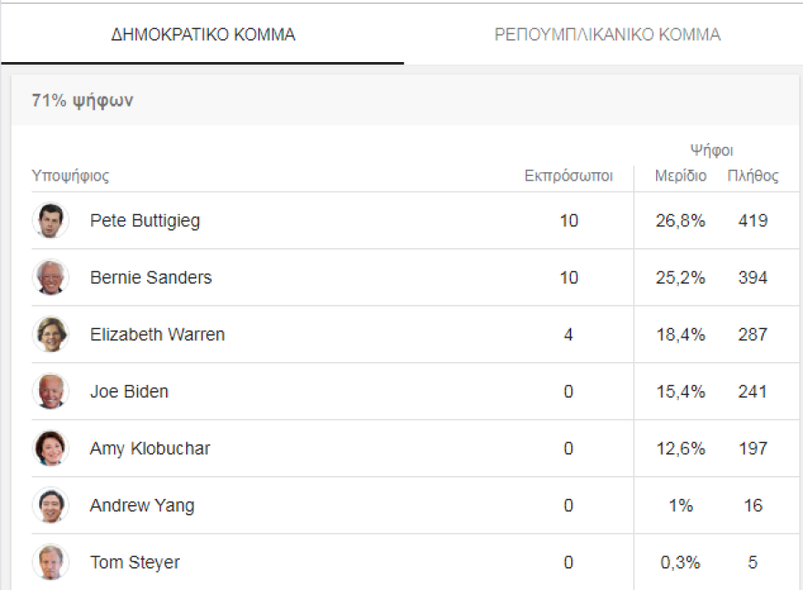Open the ΡΕΠΟΥΜΠΛΙΚΑΝΙΚΟ ΚΟΜΜΑ tab
803x590 pixels.
pyautogui.click(x=607, y=36)
